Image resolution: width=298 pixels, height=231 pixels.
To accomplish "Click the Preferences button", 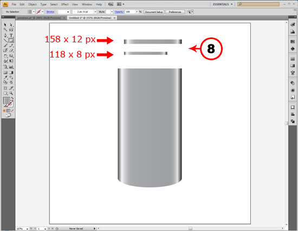I will click(x=175, y=12).
